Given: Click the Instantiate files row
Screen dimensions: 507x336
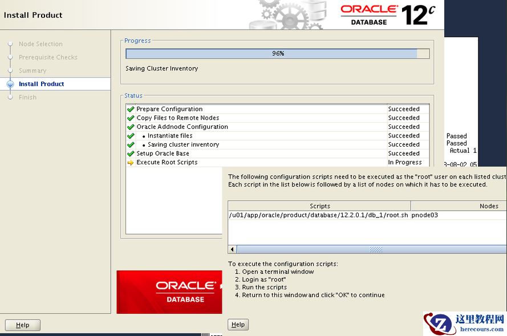Looking at the screenshot, I should click(277, 136).
